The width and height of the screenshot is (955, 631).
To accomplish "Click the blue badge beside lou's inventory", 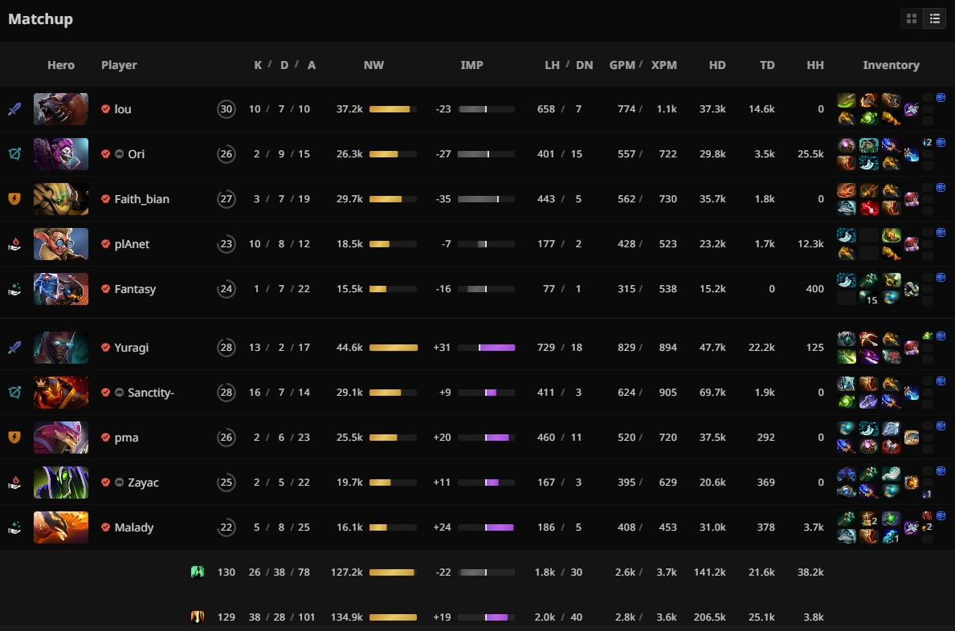I will [941, 98].
